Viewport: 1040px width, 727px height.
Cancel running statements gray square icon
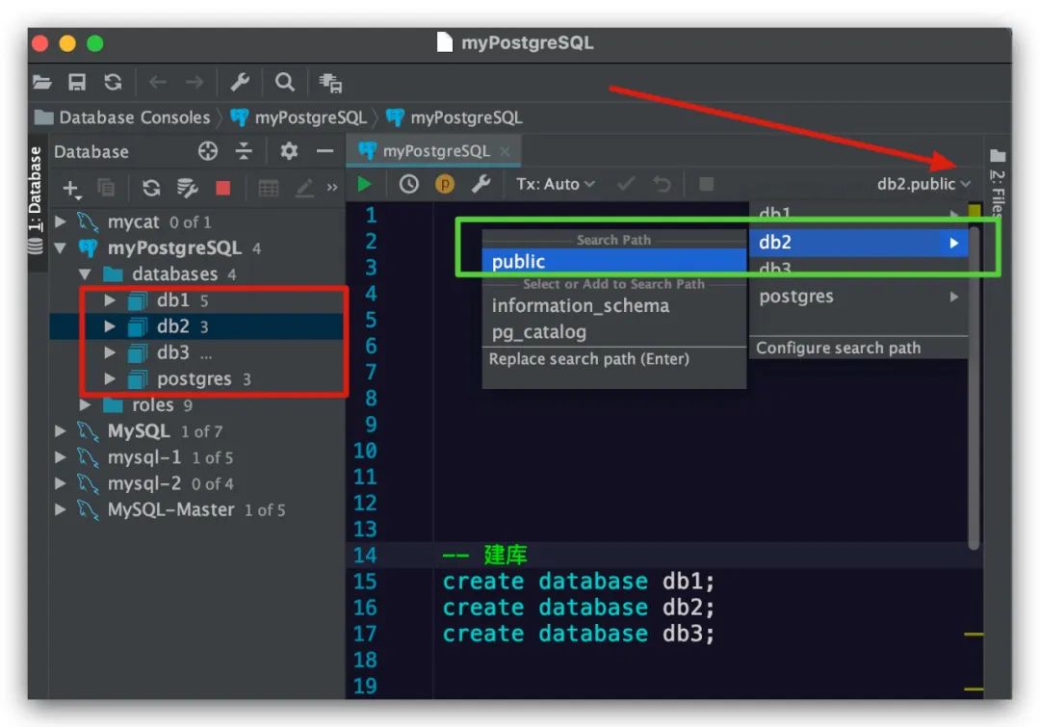[707, 184]
